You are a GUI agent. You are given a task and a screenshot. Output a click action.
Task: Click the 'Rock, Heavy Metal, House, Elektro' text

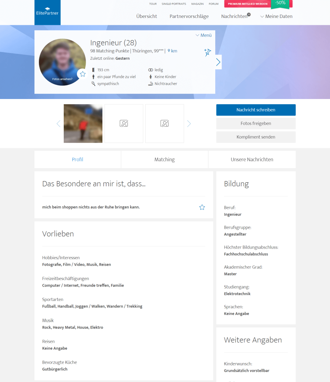(73, 327)
